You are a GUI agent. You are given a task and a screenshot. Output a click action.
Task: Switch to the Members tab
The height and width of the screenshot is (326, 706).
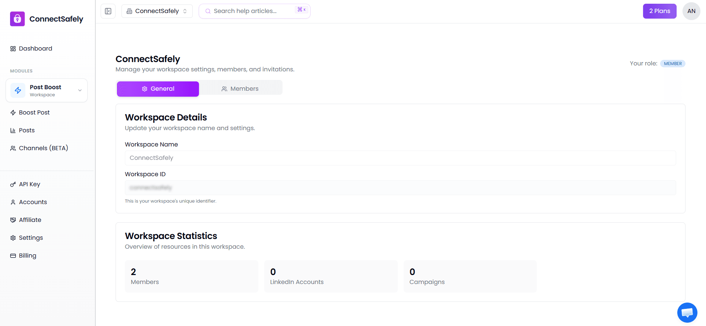240,89
